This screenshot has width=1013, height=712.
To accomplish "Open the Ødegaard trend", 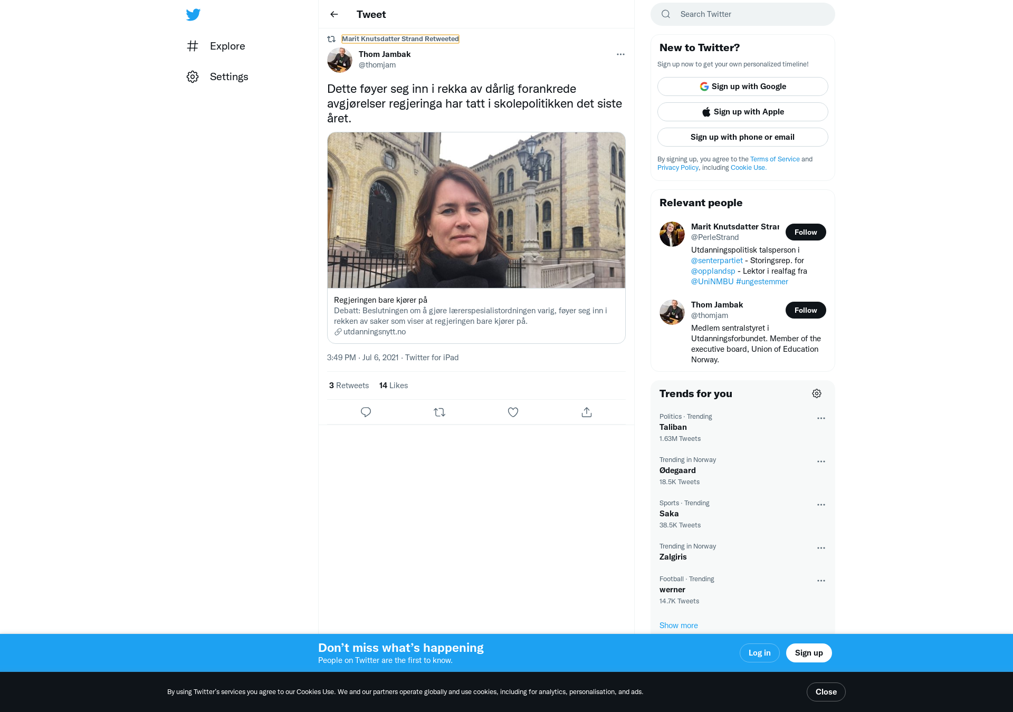I will click(743, 471).
